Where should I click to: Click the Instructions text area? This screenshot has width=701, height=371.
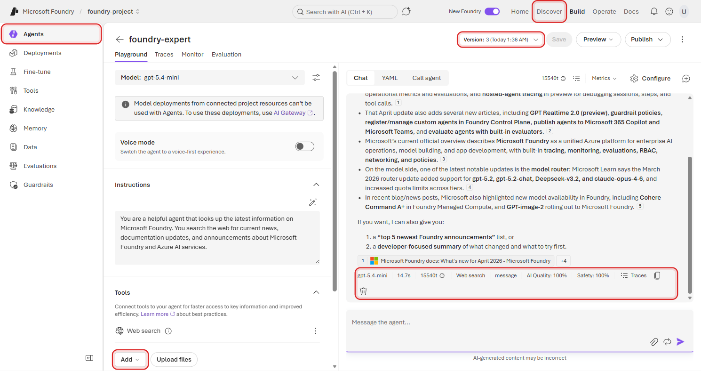(217, 238)
